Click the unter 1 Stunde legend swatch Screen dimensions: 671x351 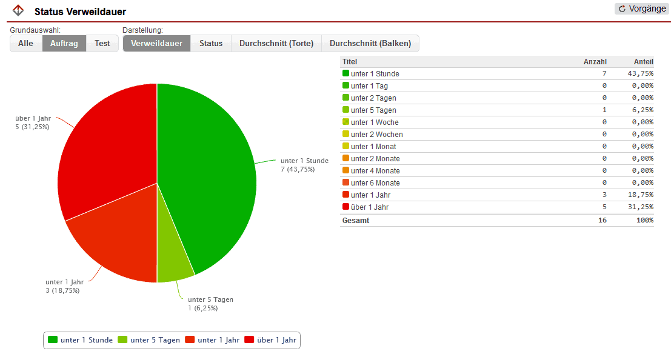click(53, 340)
